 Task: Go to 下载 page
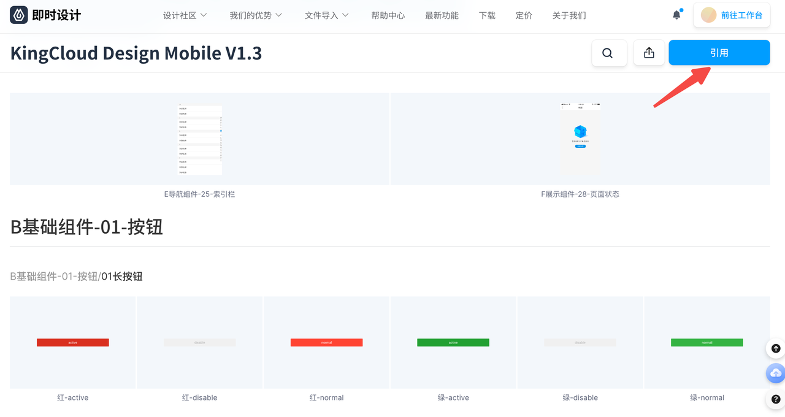[487, 15]
